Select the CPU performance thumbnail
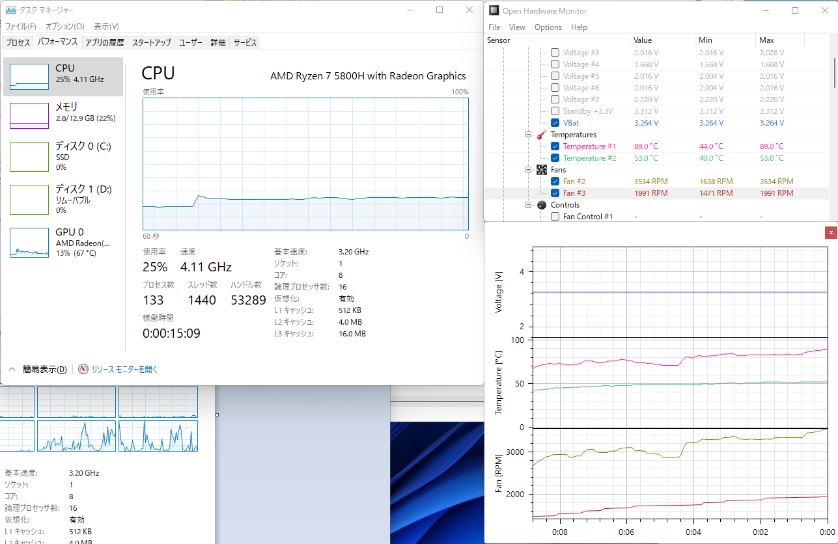The width and height of the screenshot is (838, 544). (29, 77)
